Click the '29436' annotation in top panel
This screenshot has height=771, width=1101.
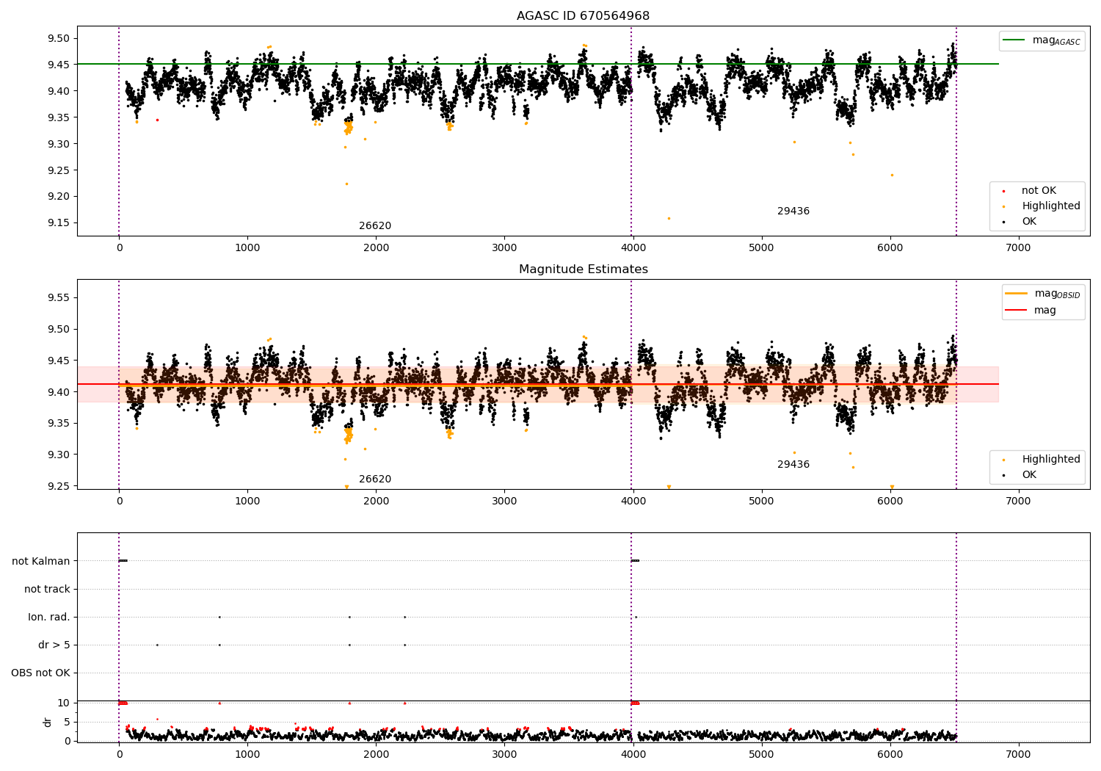793,211
